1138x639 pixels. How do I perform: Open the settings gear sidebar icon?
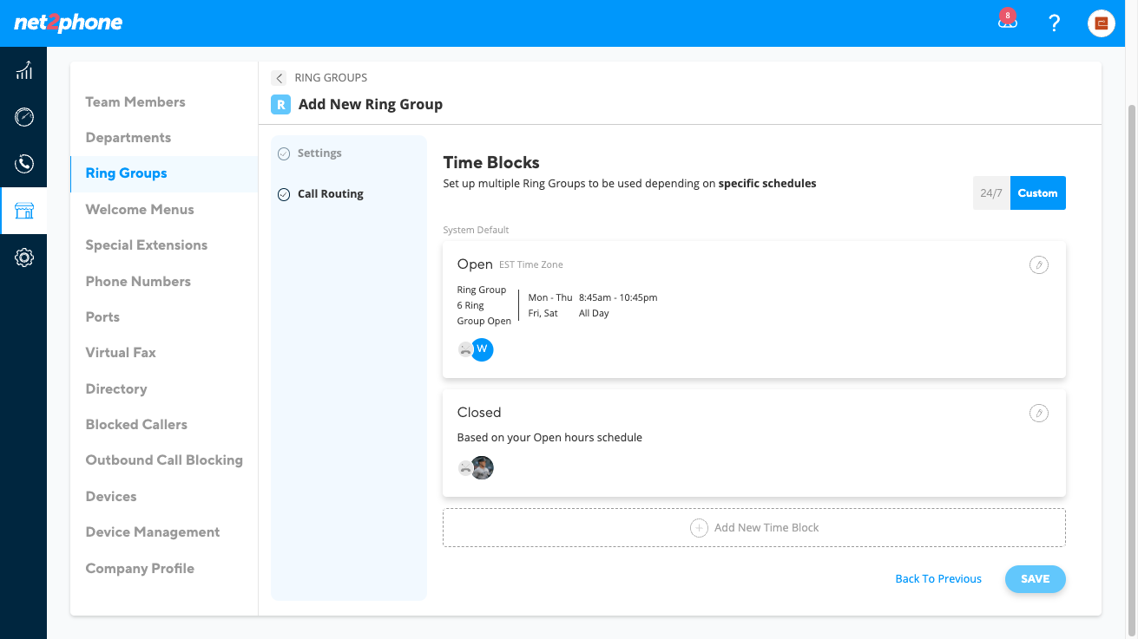(x=23, y=258)
